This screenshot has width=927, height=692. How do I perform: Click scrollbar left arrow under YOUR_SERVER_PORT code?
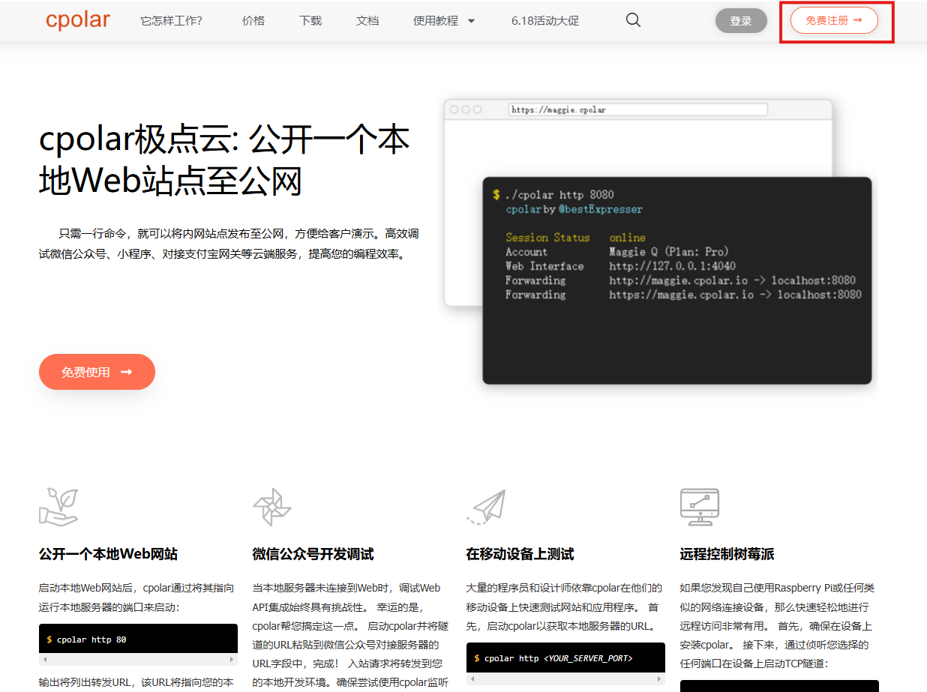pyautogui.click(x=472, y=679)
